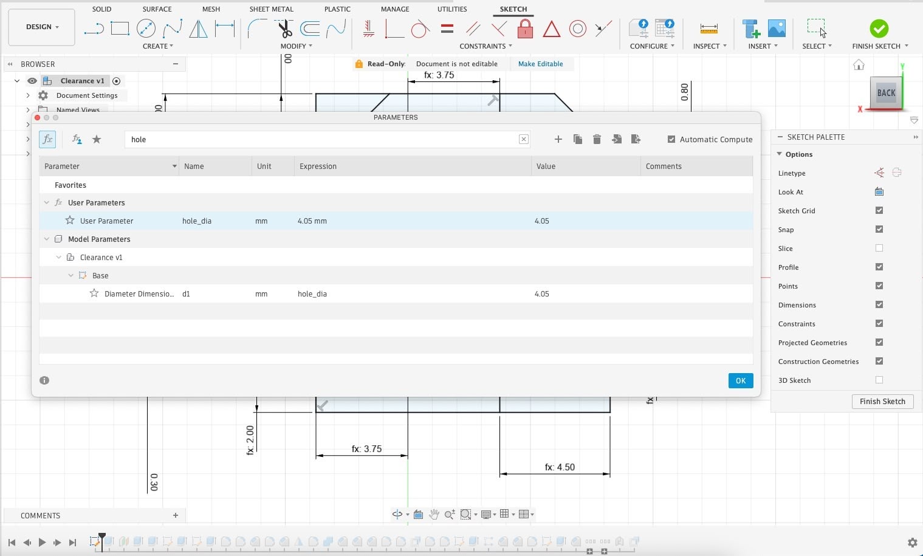Click the Make Editable link

[540, 64]
